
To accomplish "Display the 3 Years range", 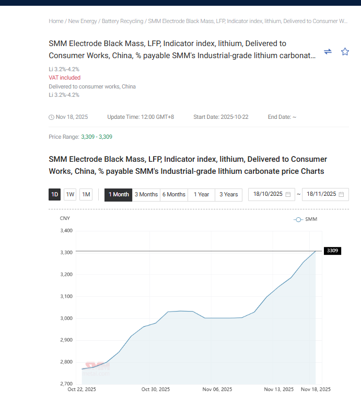I will pyautogui.click(x=228, y=195).
